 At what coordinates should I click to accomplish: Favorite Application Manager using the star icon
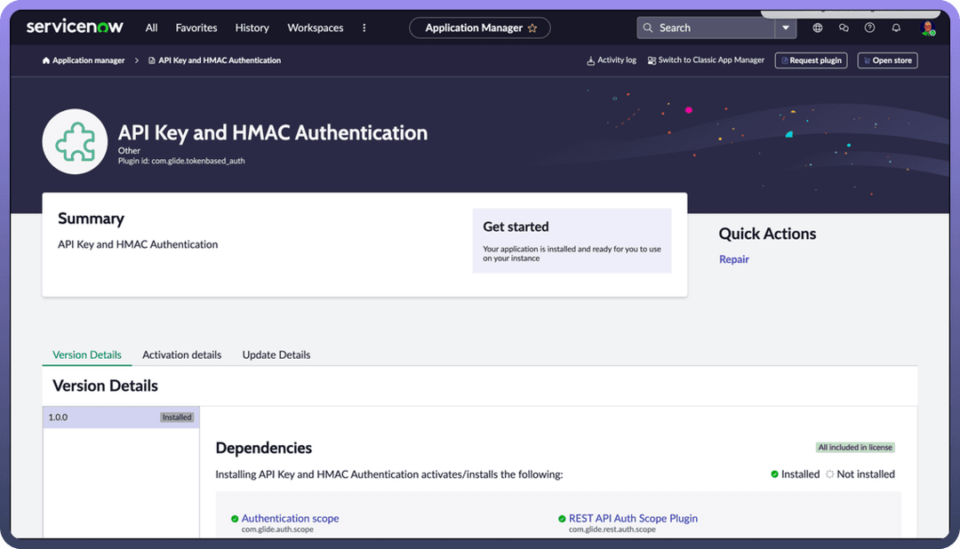tap(532, 28)
